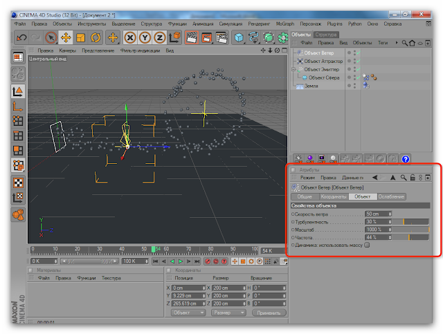Click the attributes back arrow icon

374,177
